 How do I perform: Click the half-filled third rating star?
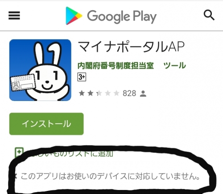(99, 93)
